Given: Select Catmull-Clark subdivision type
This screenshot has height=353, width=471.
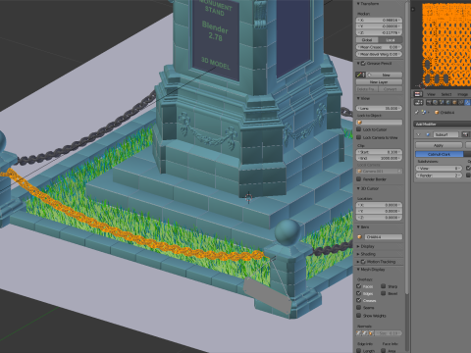Looking at the screenshot, I should click(x=440, y=154).
